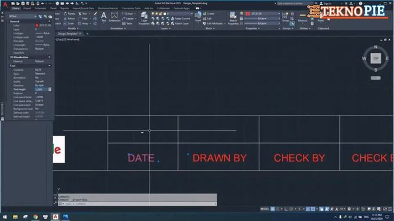The image size is (394, 221).
Task: Select the Design_Template drawing tab
Action: tap(68, 34)
